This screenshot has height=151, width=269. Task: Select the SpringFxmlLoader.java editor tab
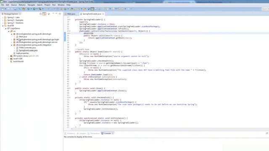pyautogui.click(x=92, y=14)
